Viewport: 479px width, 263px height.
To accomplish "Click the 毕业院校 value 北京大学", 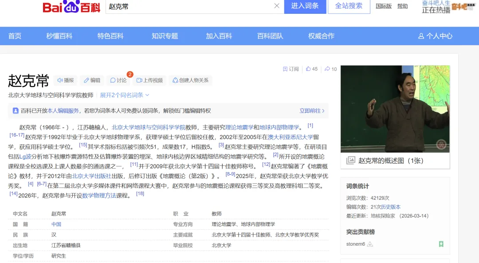I will [221, 245].
